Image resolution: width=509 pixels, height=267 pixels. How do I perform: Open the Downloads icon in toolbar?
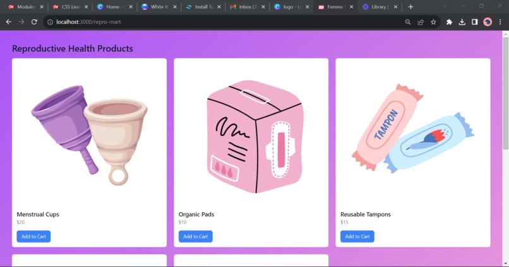[x=462, y=22]
